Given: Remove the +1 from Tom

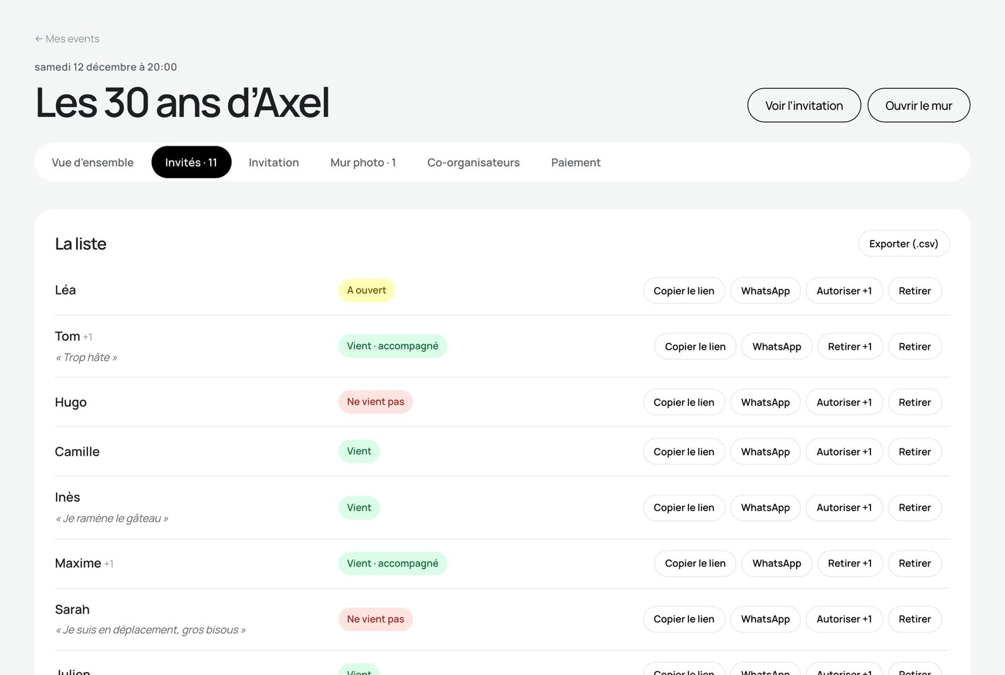Looking at the screenshot, I should (x=850, y=347).
